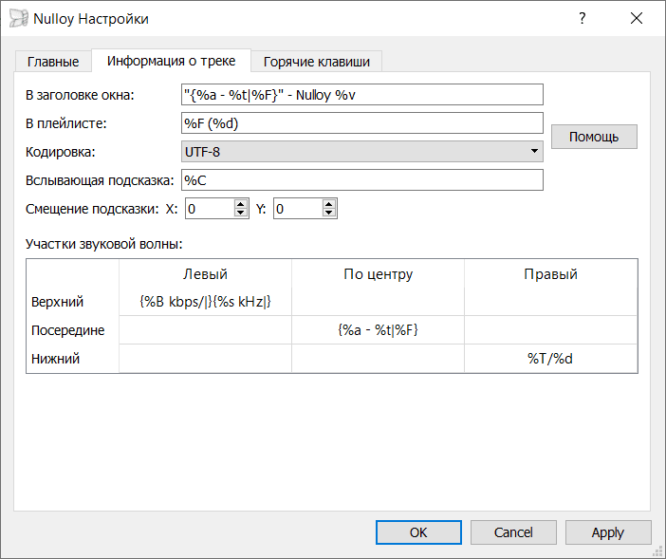Click the Правый column header
This screenshot has width=666, height=559.
click(x=550, y=274)
